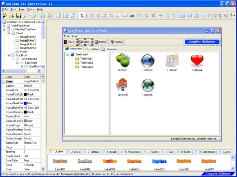This screenshot has width=237, height=177.
Task: Click Button3 with globe icon
Action: 117,42
